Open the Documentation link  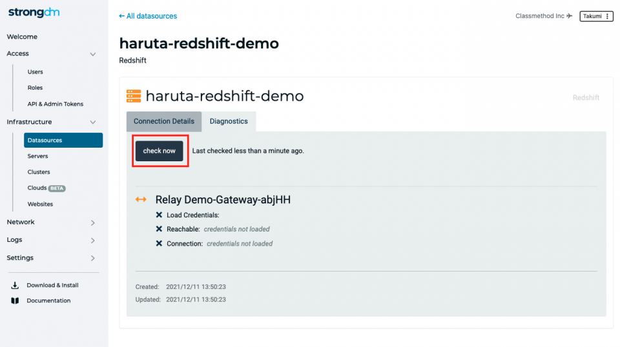tap(48, 301)
